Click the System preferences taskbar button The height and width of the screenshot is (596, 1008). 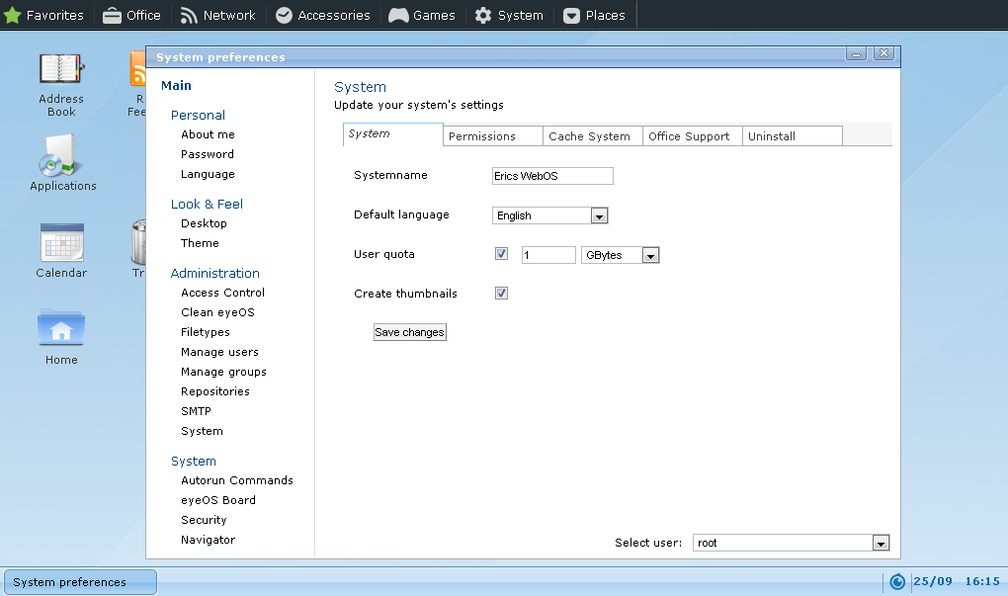pyautogui.click(x=80, y=582)
